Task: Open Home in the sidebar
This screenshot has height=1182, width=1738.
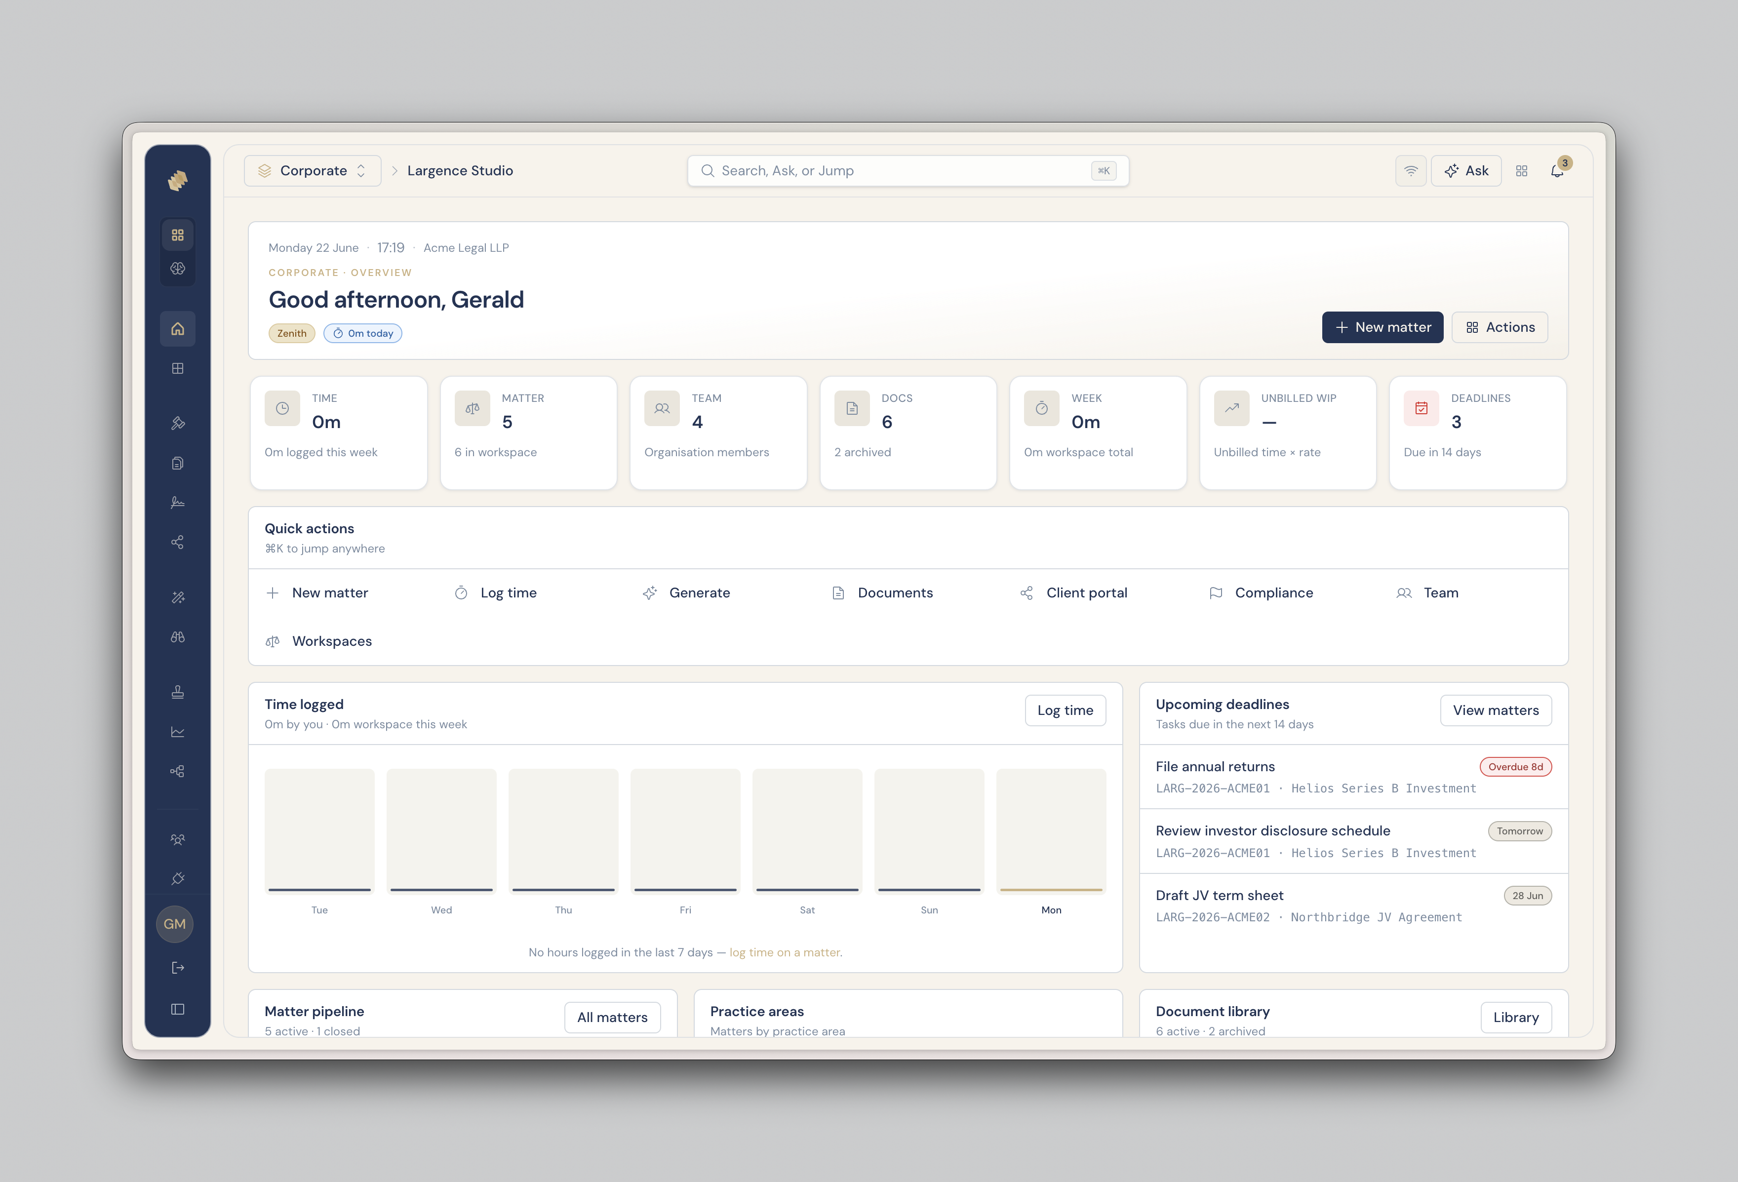Action: 177,328
